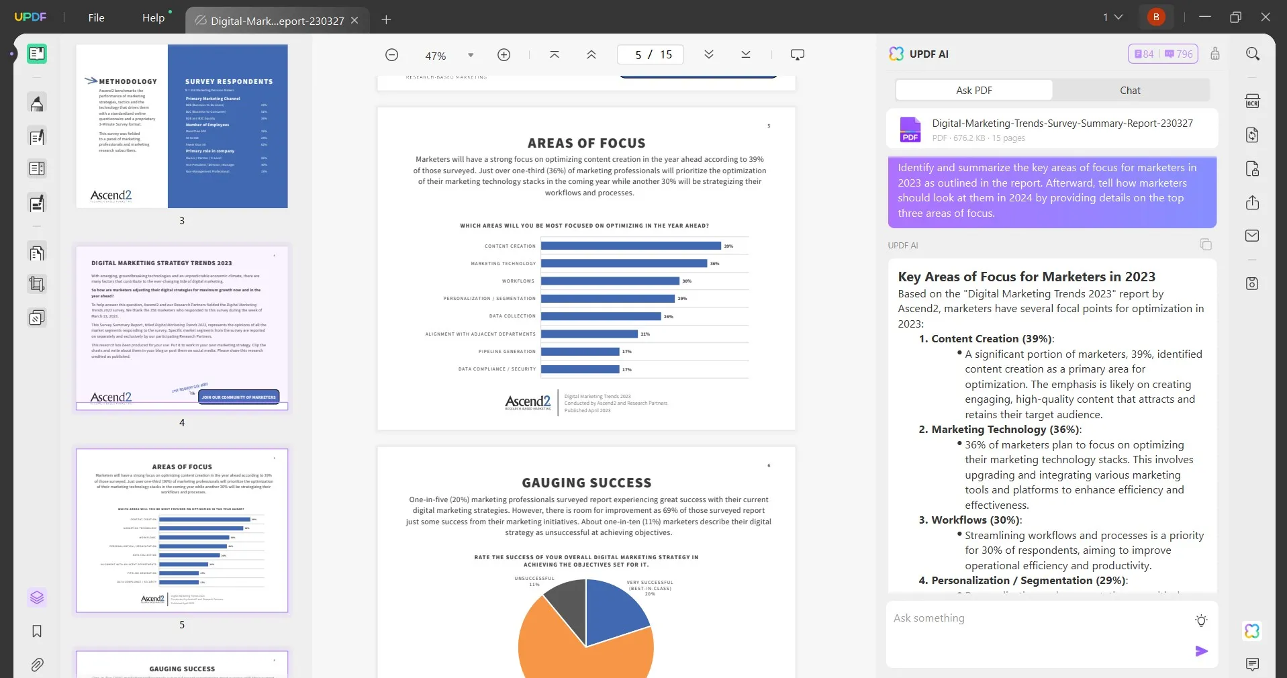Screen dimensions: 1287x678
Task: Jump to the first page
Action: click(x=555, y=54)
